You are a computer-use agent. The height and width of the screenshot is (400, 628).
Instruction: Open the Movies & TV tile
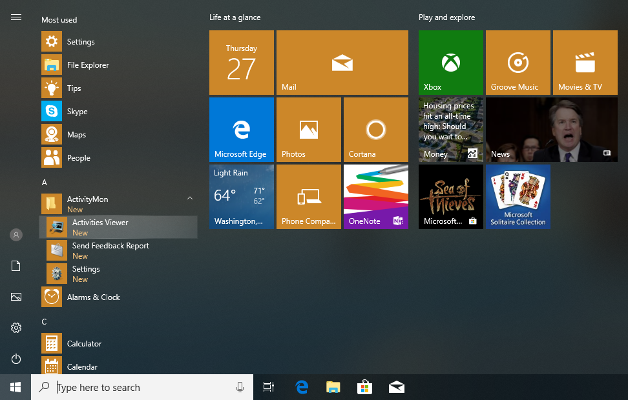585,63
